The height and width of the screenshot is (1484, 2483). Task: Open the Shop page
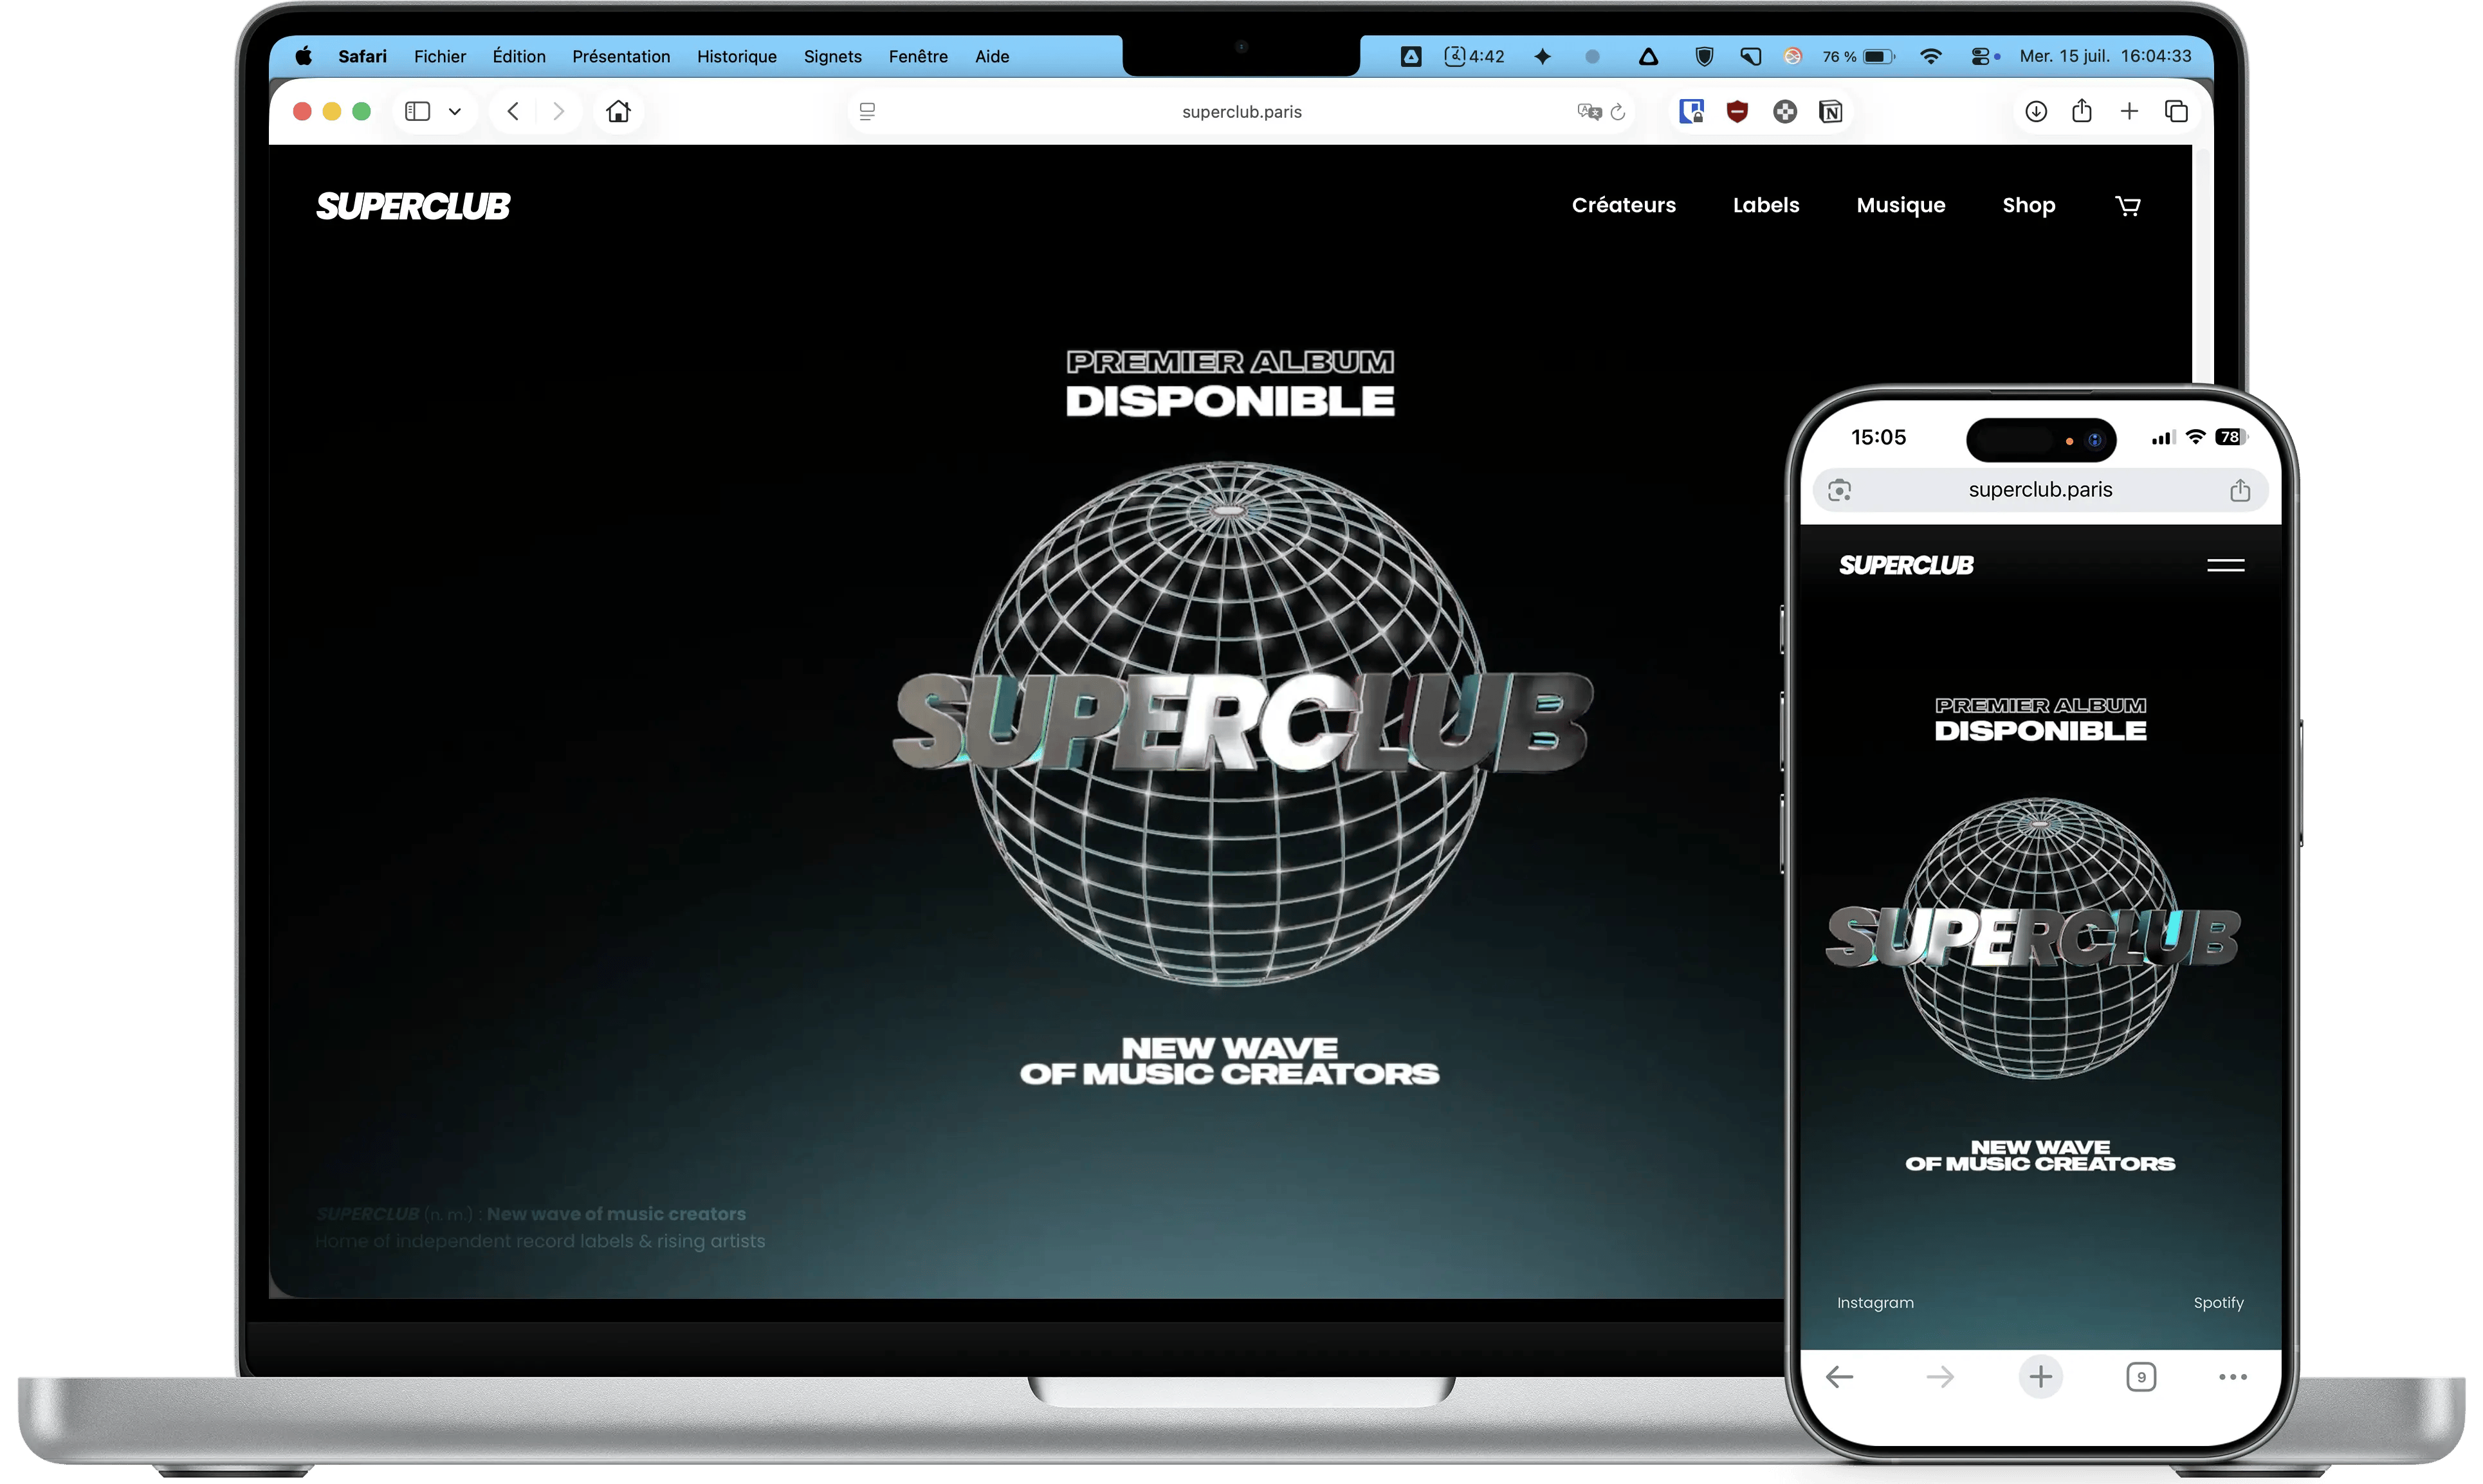click(2028, 205)
